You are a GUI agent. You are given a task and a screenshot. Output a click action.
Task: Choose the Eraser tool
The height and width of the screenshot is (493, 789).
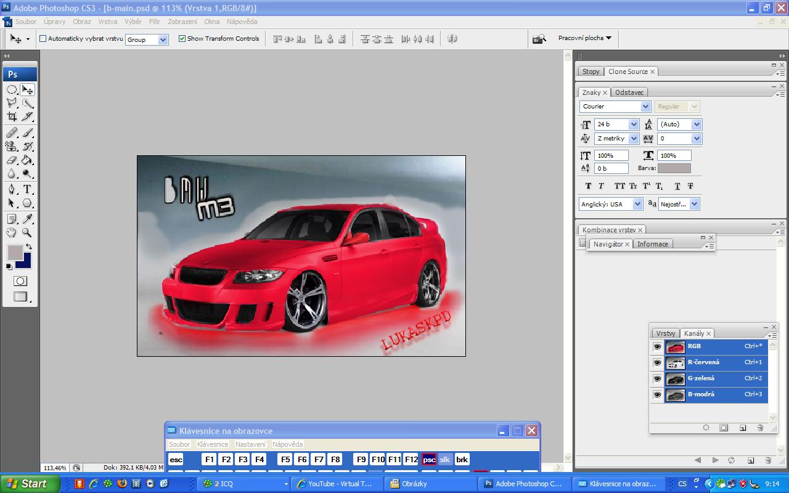[12, 160]
